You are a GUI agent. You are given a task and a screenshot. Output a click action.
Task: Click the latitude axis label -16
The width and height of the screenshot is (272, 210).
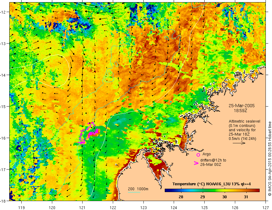tap(3, 138)
